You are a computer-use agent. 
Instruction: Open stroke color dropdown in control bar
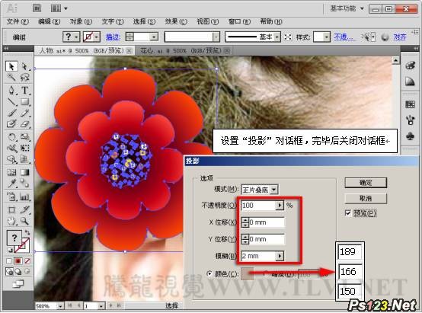97,37
